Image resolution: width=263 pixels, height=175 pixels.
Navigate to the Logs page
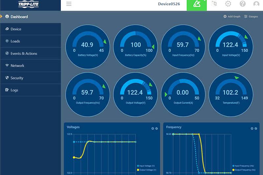pyautogui.click(x=14, y=90)
